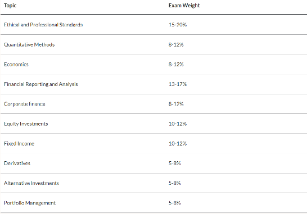Click the 13-17% exam weight value

178,84
